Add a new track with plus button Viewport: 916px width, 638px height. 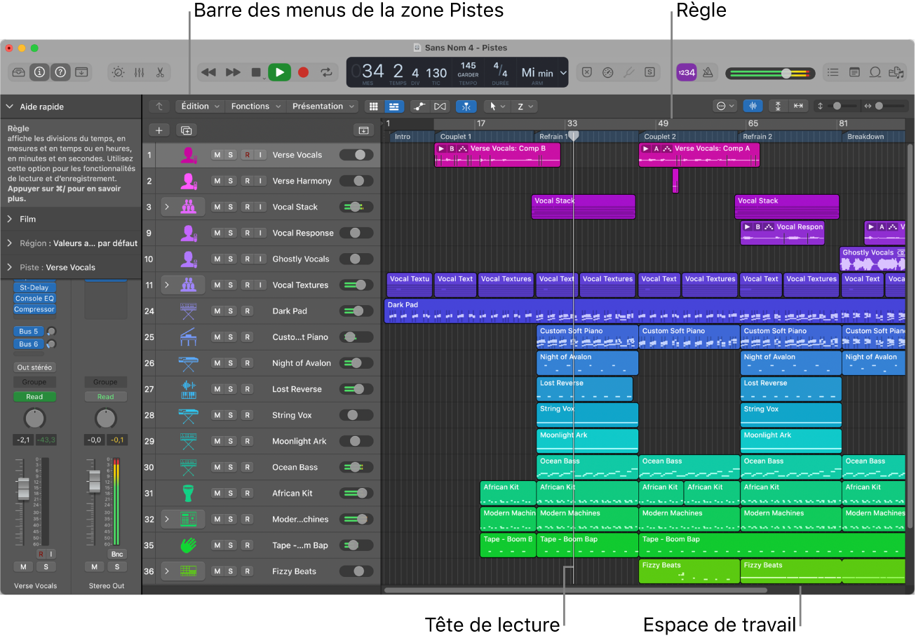point(159,130)
